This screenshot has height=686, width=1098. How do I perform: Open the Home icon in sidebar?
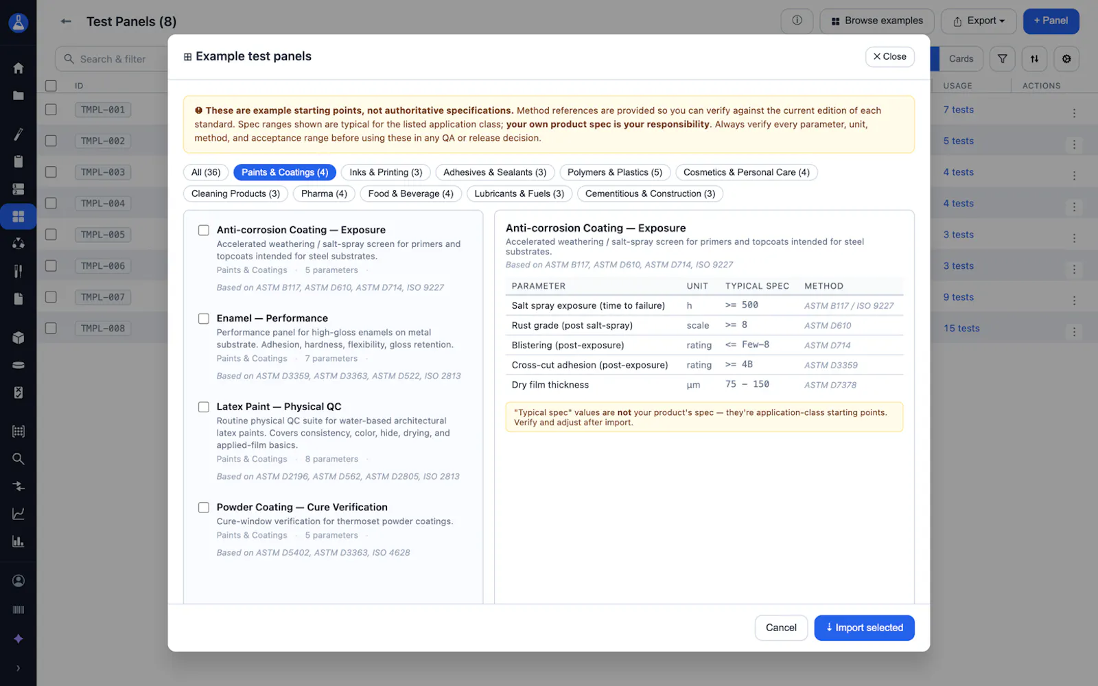coord(19,68)
